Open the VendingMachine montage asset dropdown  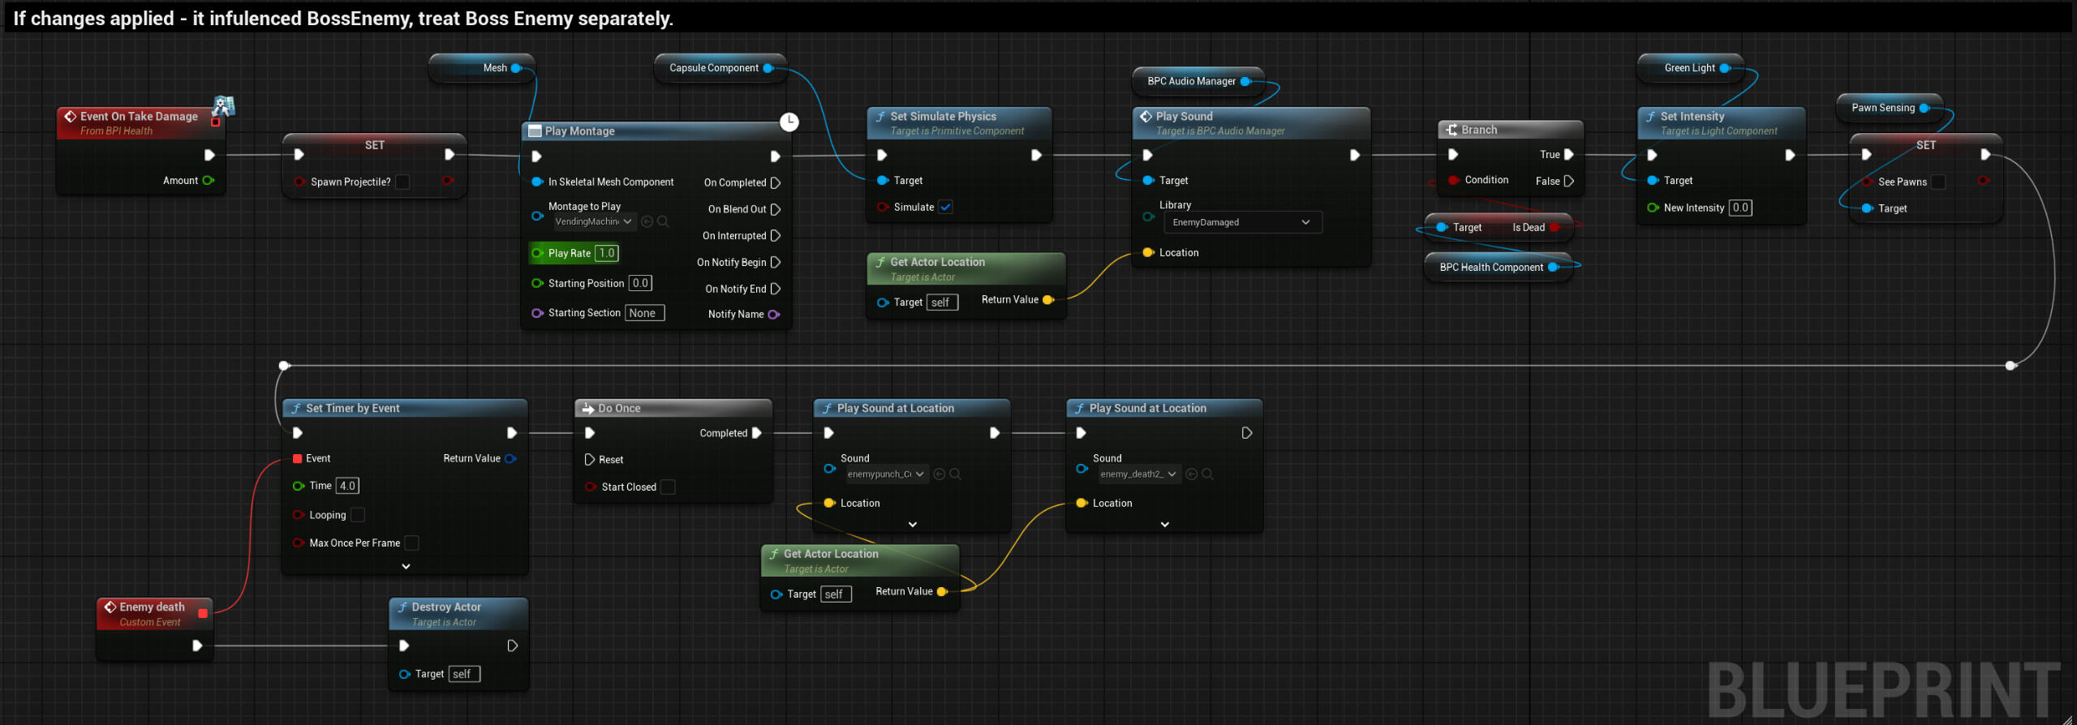coord(593,221)
